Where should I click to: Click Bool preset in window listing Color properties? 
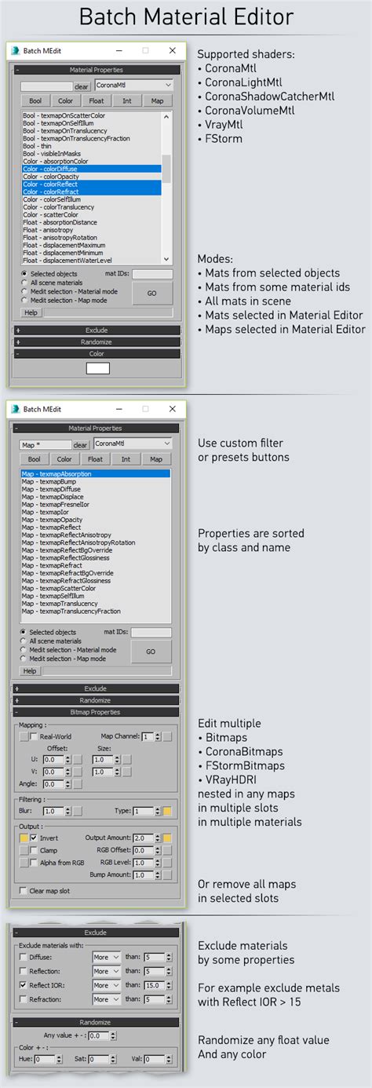[x=35, y=100]
